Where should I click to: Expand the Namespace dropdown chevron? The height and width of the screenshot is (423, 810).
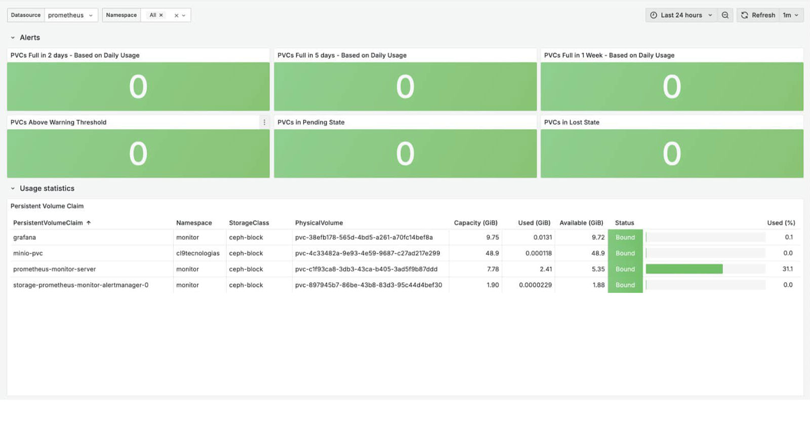click(x=184, y=16)
